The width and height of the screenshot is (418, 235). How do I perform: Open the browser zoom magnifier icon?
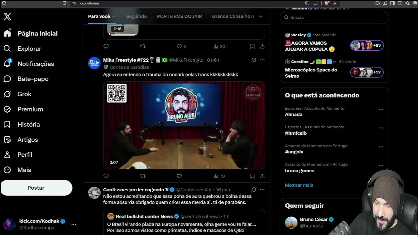[307, 3]
